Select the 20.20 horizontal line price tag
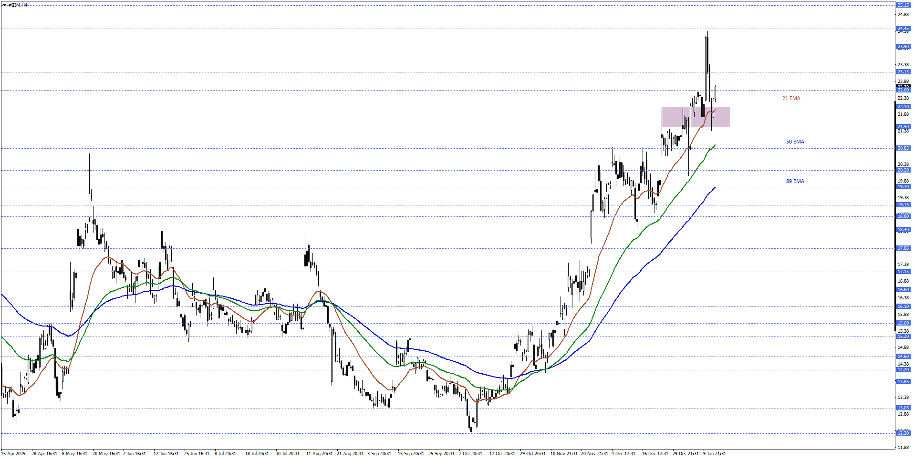 click(903, 170)
